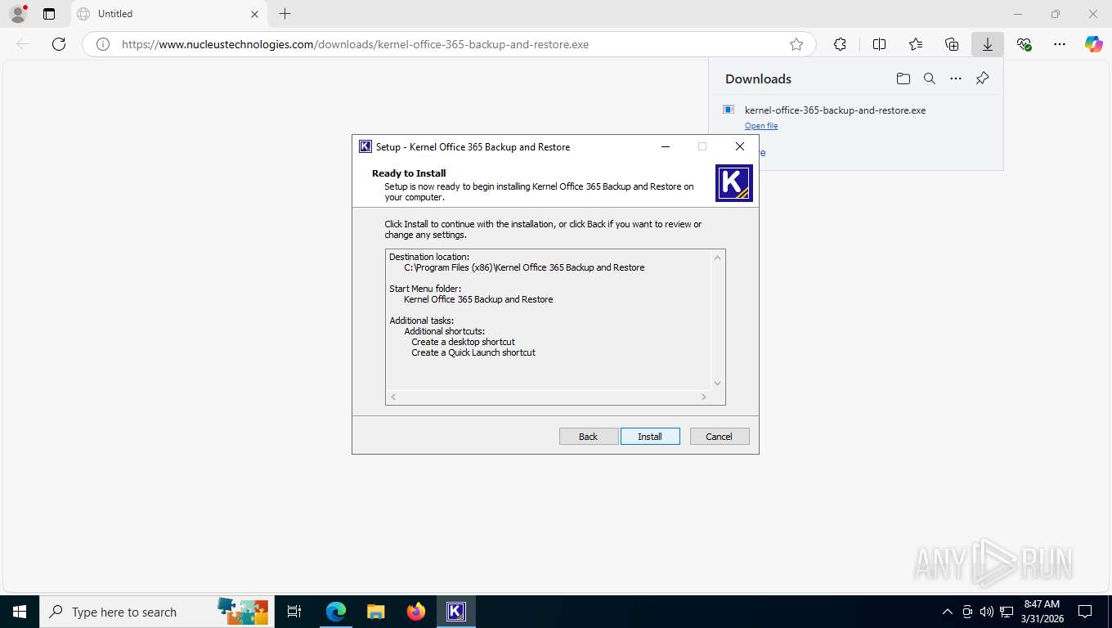Open Collections icon in Edge toolbar
This screenshot has height=628, width=1112.
point(952,44)
